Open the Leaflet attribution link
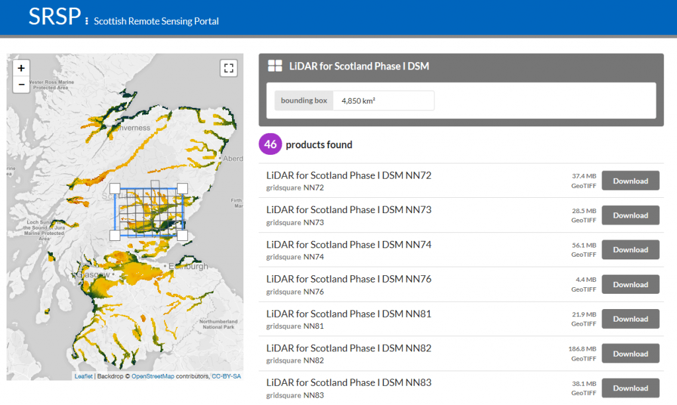The height and width of the screenshot is (405, 677). pyautogui.click(x=83, y=376)
